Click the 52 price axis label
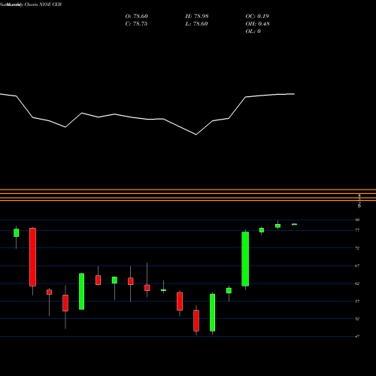This screenshot has width=376, height=376. pyautogui.click(x=357, y=319)
